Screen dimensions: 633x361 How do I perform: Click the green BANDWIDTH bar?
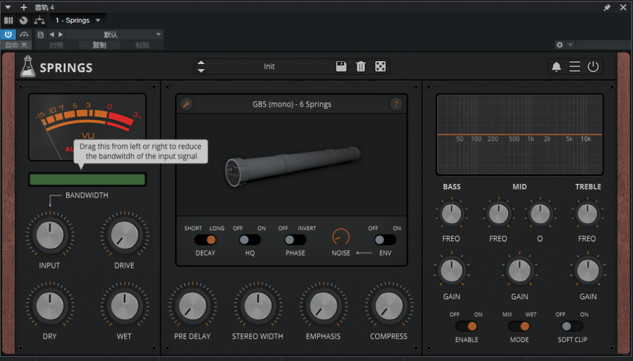(87, 180)
